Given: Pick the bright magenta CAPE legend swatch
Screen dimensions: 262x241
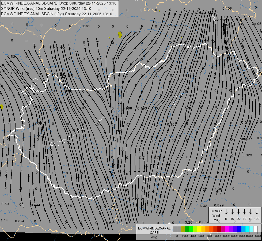Looking at the screenshot, I should tap(227, 229).
